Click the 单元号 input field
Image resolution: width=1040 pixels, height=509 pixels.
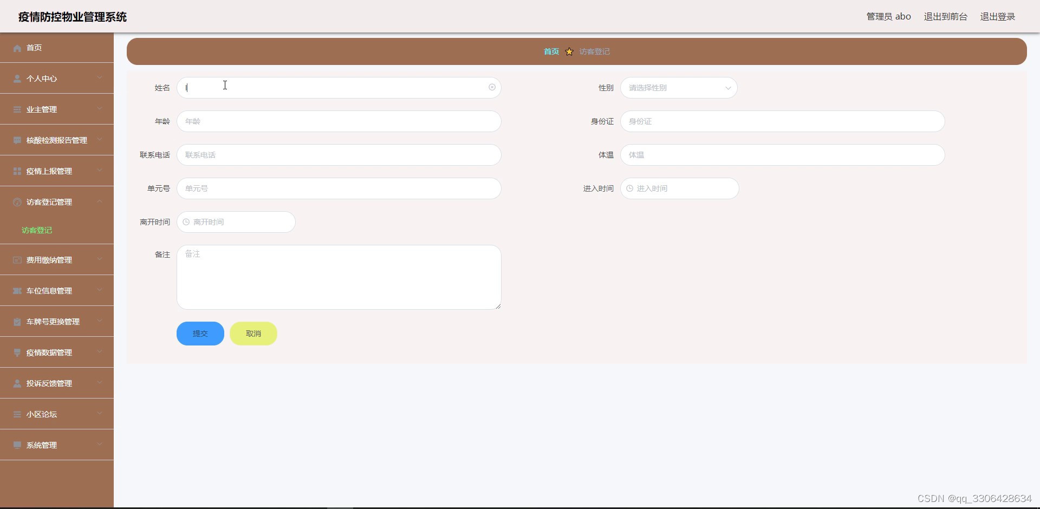(339, 188)
